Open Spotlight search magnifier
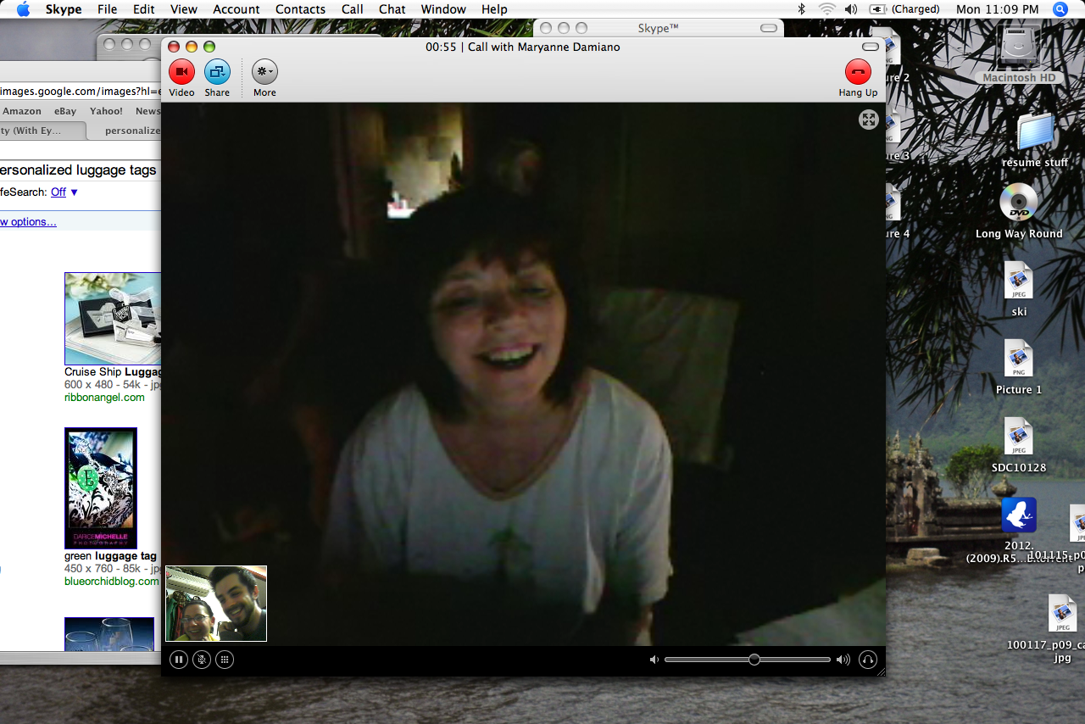This screenshot has width=1085, height=724. (x=1060, y=9)
